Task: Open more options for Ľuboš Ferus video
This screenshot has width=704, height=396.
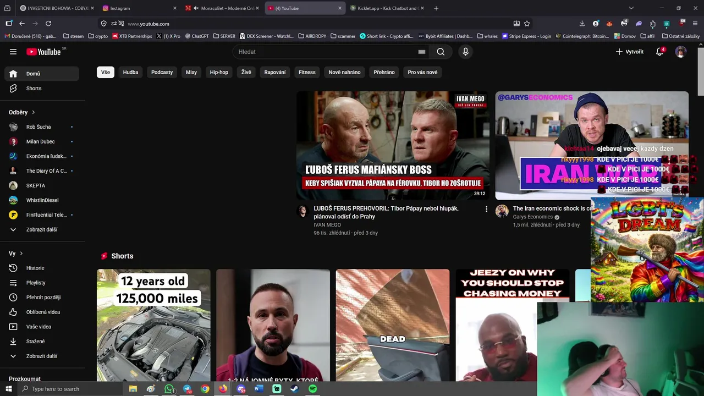Action: (486, 209)
